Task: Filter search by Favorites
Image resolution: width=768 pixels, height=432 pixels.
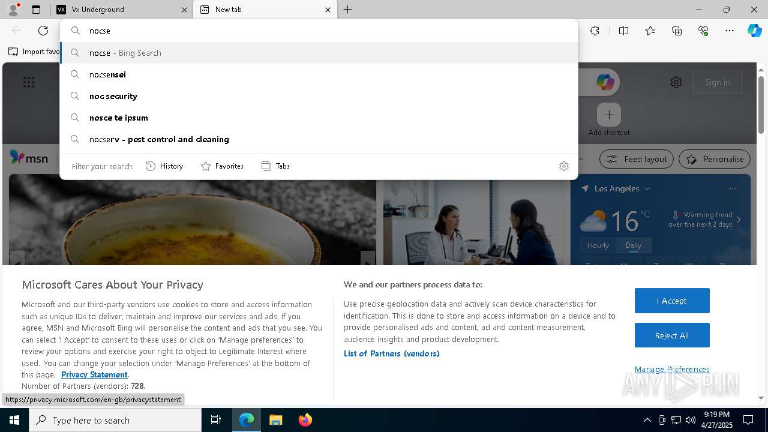Action: (222, 166)
